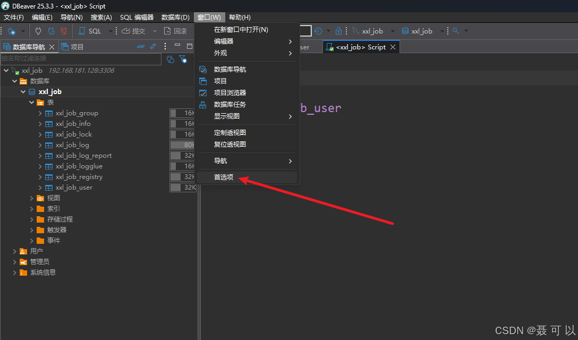The image size is (578, 340).
Task: Switch to the 项目 tab in left panel
Action: pyautogui.click(x=73, y=47)
